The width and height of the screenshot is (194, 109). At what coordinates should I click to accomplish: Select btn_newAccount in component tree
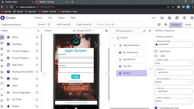click(132, 52)
